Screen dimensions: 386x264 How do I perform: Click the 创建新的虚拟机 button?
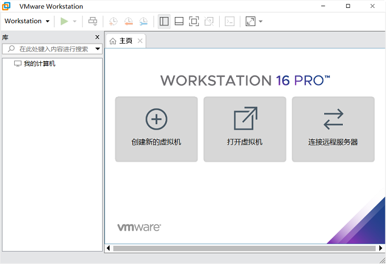(156, 129)
